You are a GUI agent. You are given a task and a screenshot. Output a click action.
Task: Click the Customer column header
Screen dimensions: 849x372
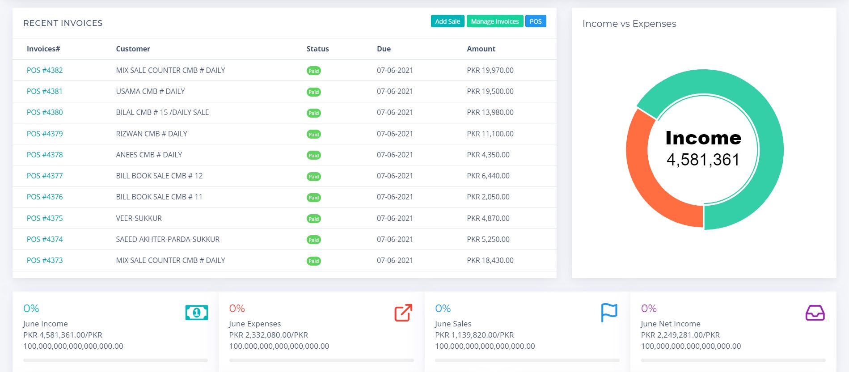[133, 49]
